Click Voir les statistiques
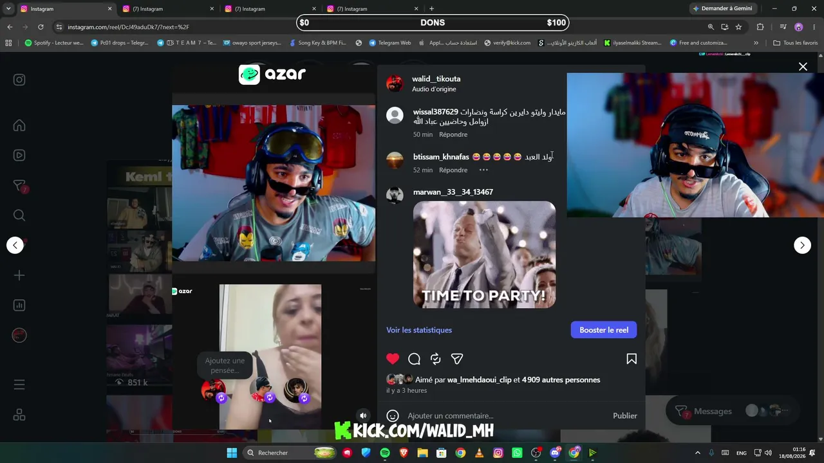The height and width of the screenshot is (463, 824). click(419, 330)
